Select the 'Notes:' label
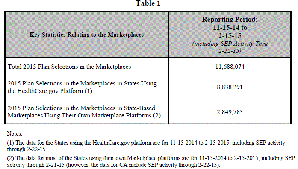Screen dimensions: 298x169 pos(15,134)
